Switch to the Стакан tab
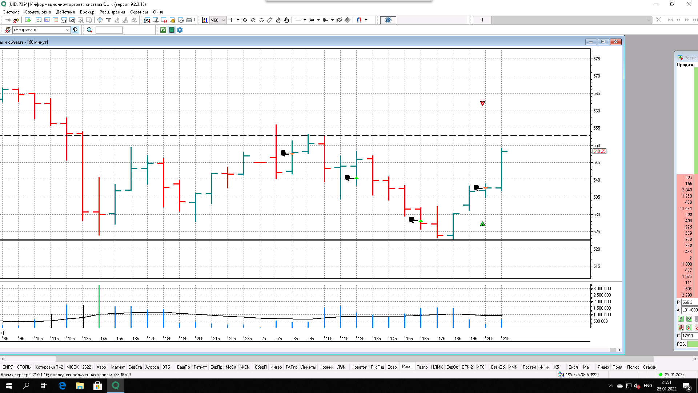 (650, 367)
